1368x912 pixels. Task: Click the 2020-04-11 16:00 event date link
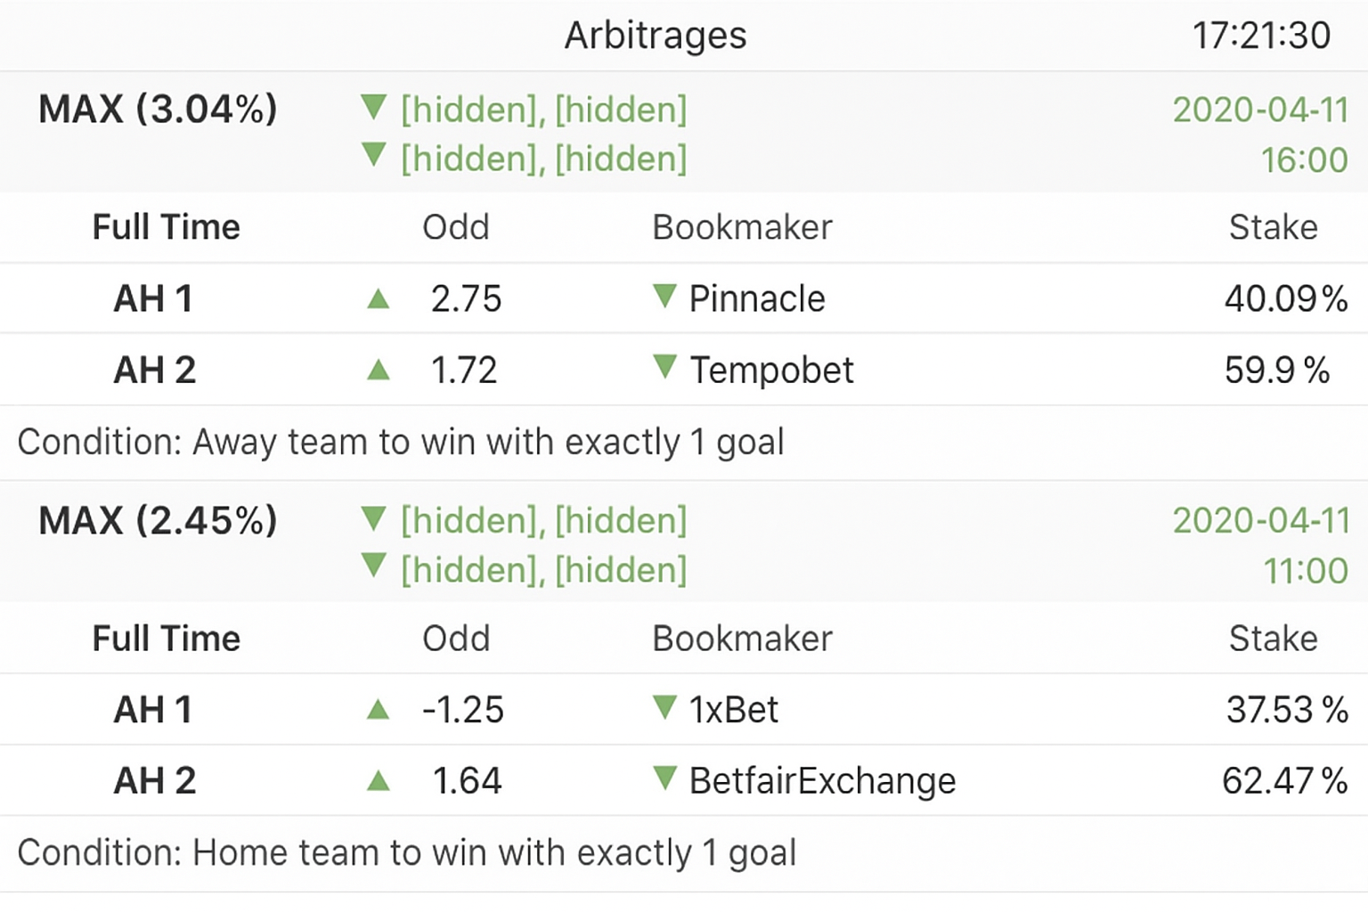(x=1259, y=134)
